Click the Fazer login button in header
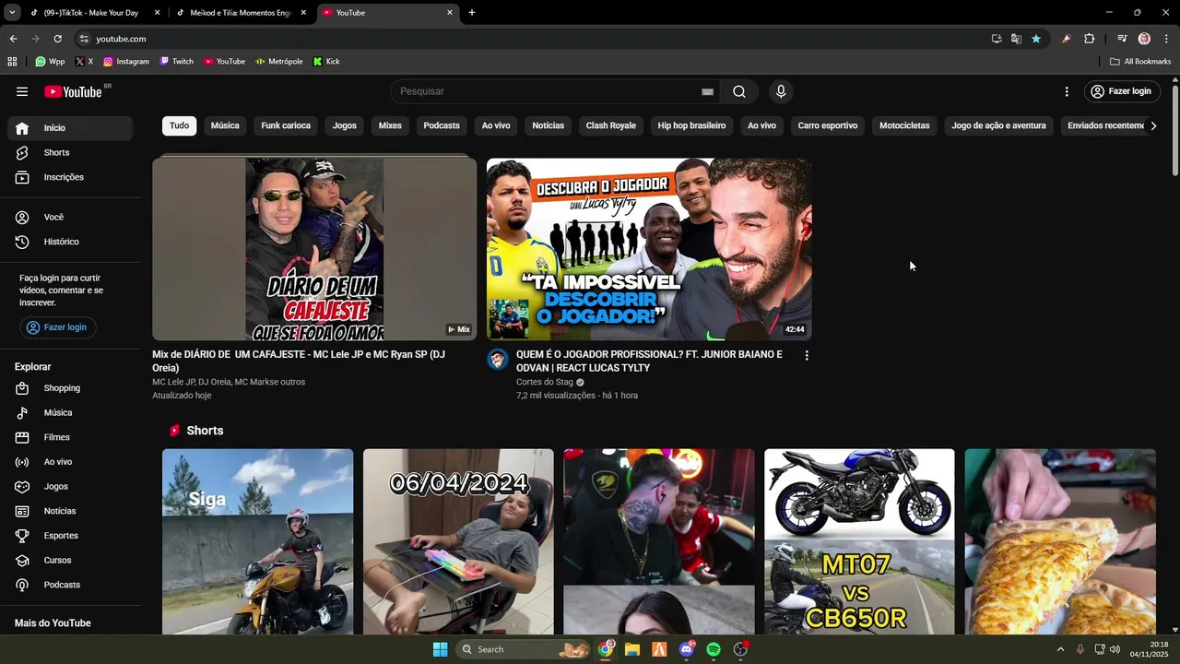1180x664 pixels. [1121, 91]
